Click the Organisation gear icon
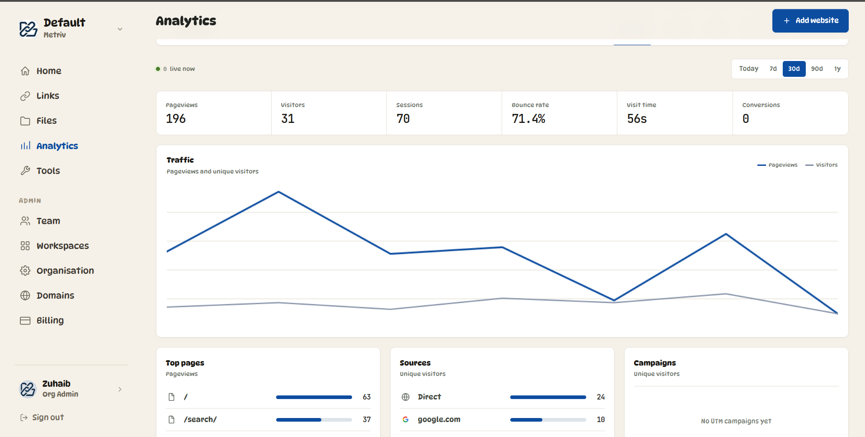This screenshot has height=437, width=865. (x=25, y=270)
